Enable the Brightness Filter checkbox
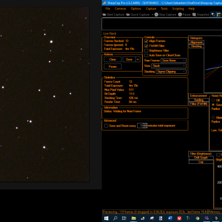This screenshot has width=222, height=222. pos(146,51)
